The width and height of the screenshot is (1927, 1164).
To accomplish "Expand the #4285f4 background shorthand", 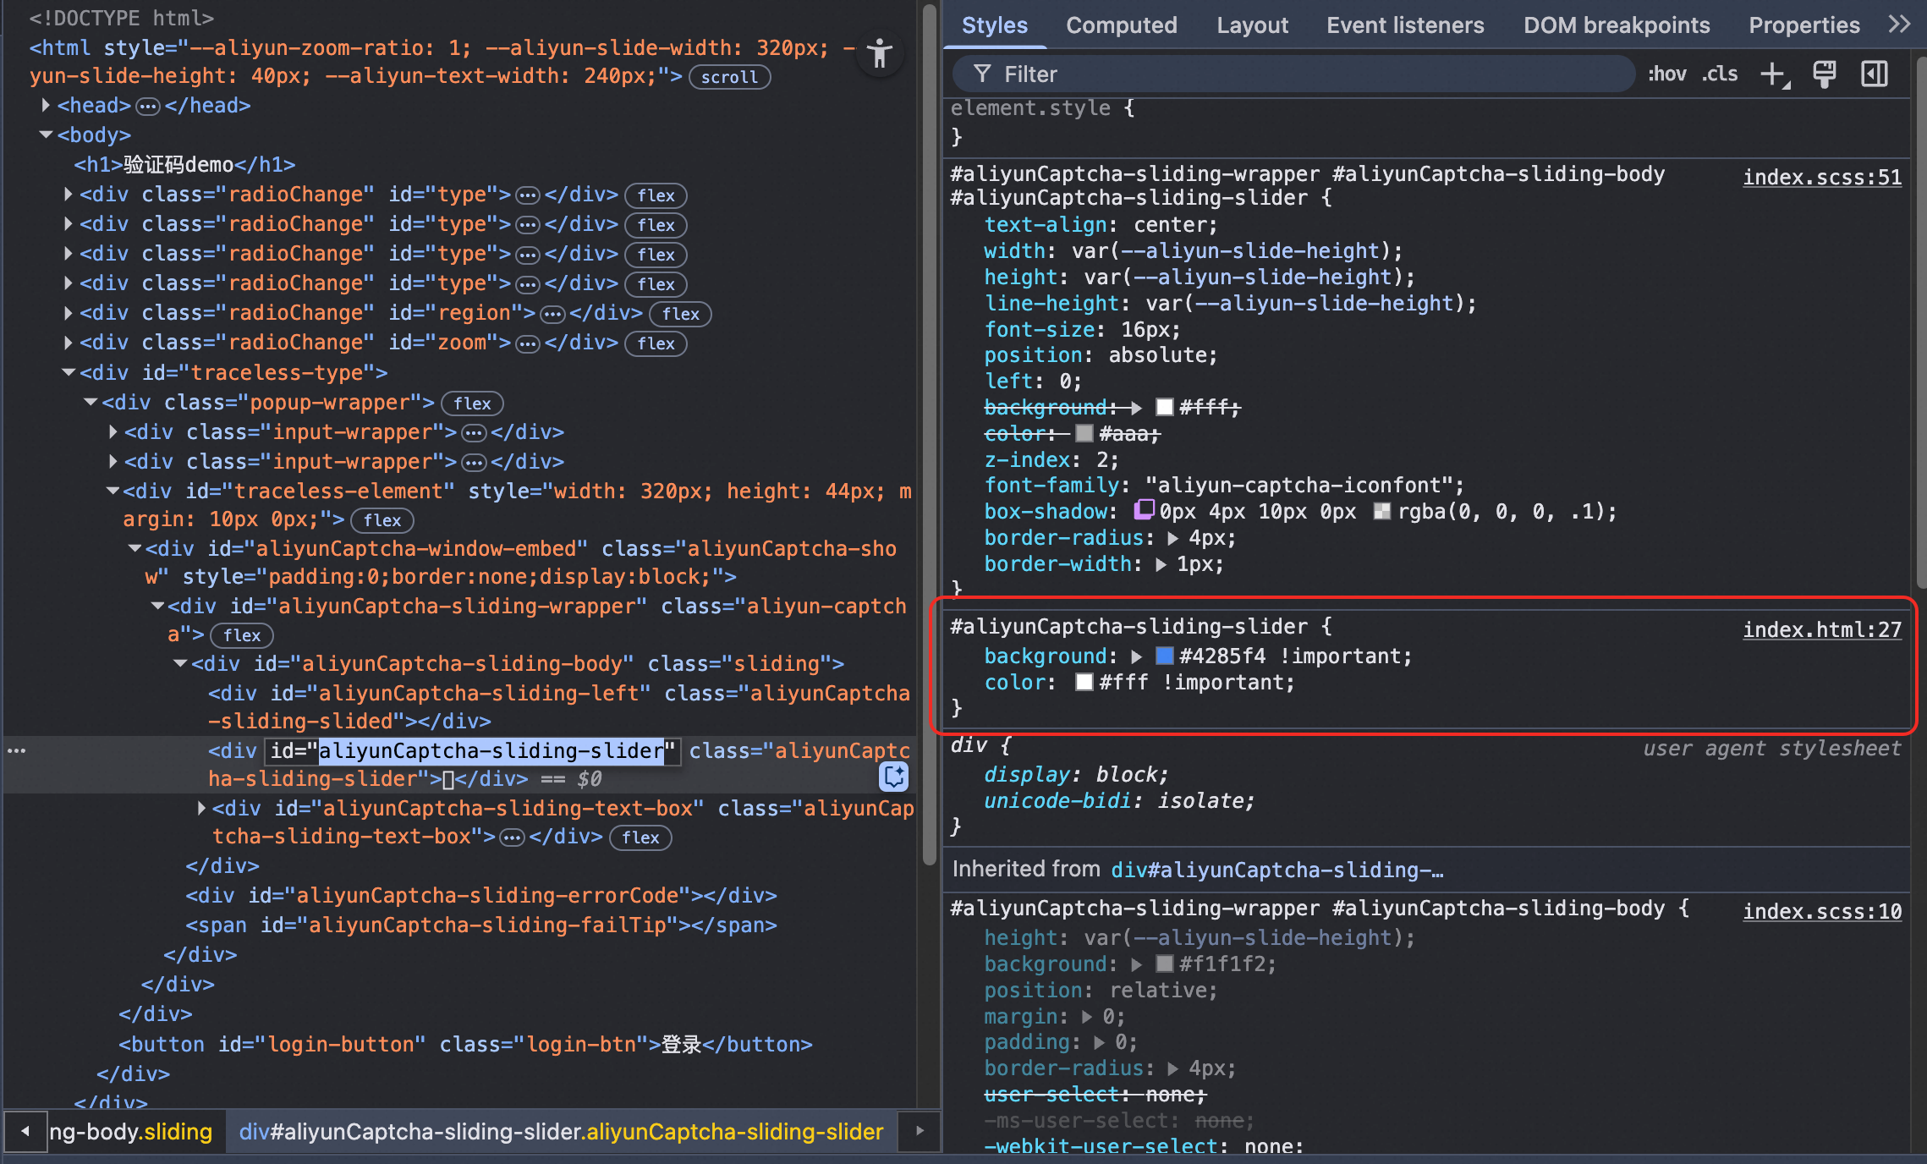I will pyautogui.click(x=1137, y=656).
